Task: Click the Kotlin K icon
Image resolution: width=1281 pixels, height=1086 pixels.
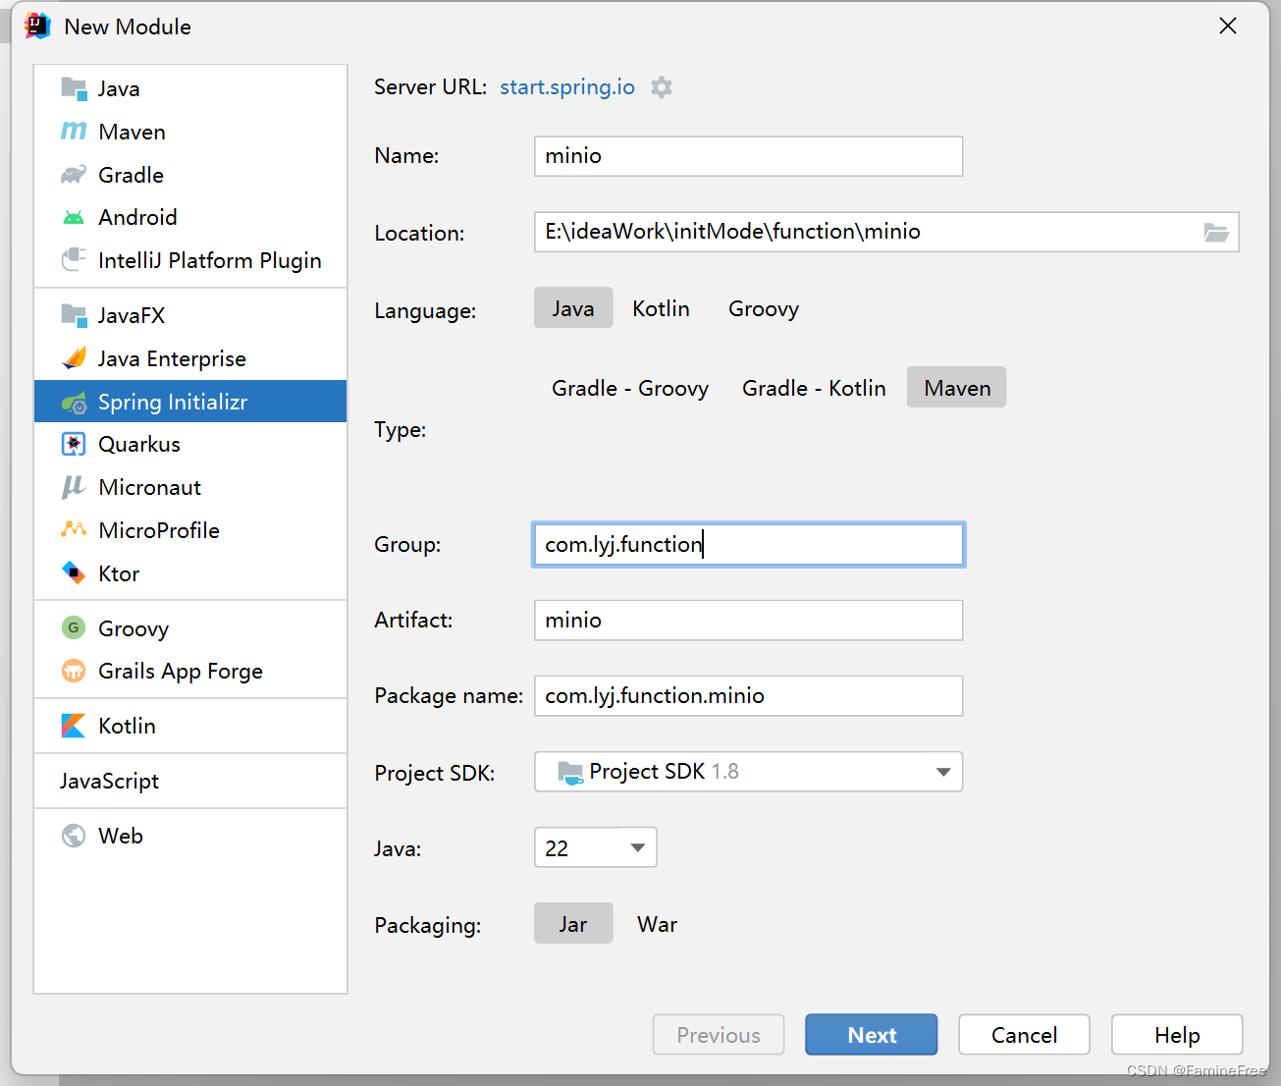Action: pos(74,726)
